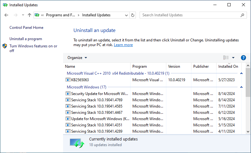Screen dimensions: 251x153
Task: Click address bar Installed Updates location icon
Action: [x=37, y=15]
